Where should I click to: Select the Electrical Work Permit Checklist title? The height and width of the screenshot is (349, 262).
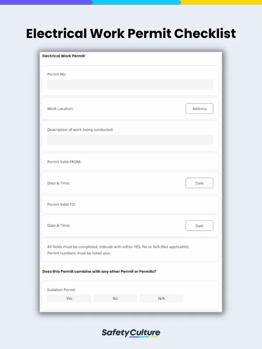pyautogui.click(x=131, y=34)
